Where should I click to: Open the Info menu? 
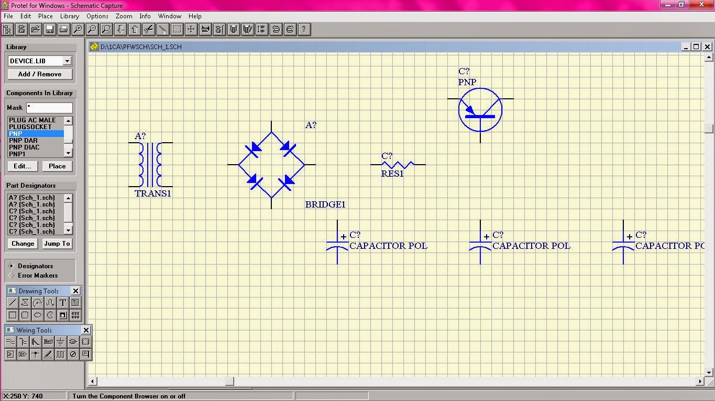click(145, 16)
